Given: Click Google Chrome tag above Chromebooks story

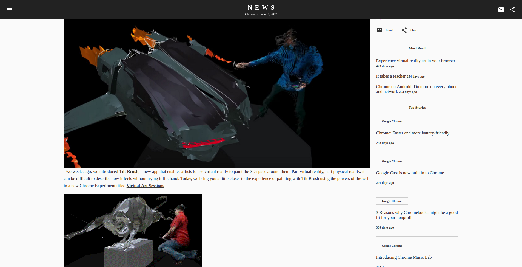Looking at the screenshot, I should tap(392, 201).
